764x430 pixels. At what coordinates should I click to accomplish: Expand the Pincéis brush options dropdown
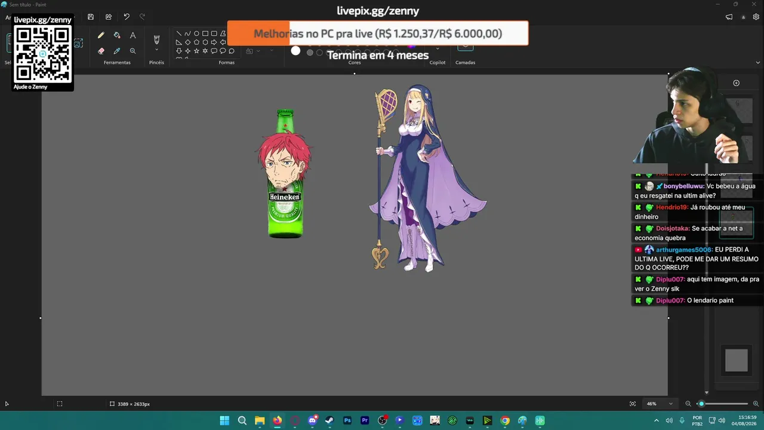tap(156, 50)
